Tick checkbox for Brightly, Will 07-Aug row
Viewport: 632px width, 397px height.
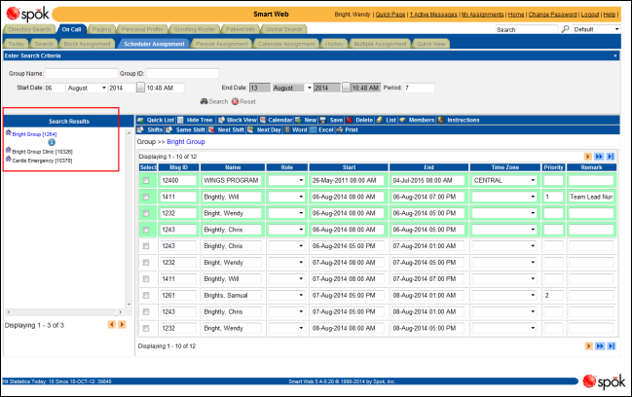pyautogui.click(x=146, y=279)
